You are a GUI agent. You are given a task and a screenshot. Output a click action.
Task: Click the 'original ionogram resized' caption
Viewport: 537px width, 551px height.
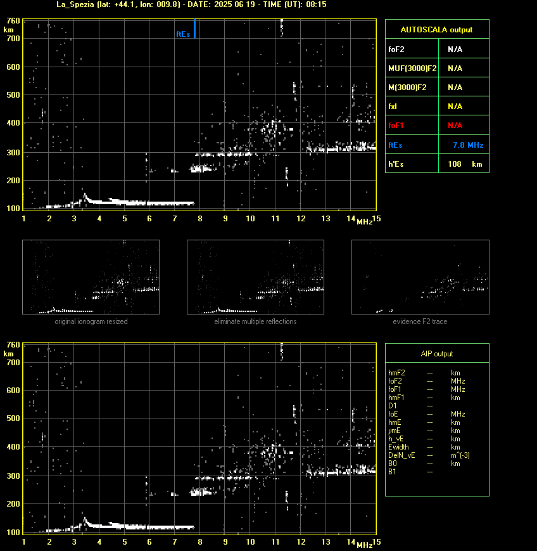(x=91, y=321)
